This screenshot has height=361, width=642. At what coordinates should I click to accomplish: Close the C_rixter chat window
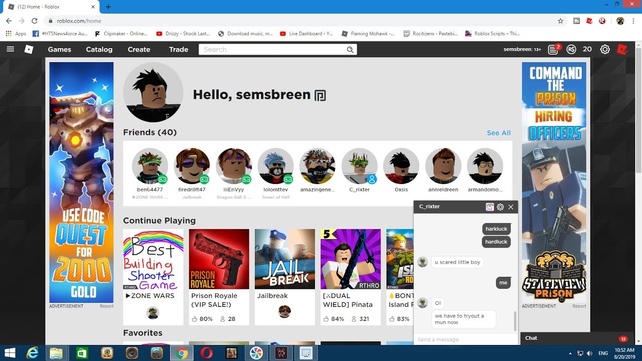coord(511,207)
